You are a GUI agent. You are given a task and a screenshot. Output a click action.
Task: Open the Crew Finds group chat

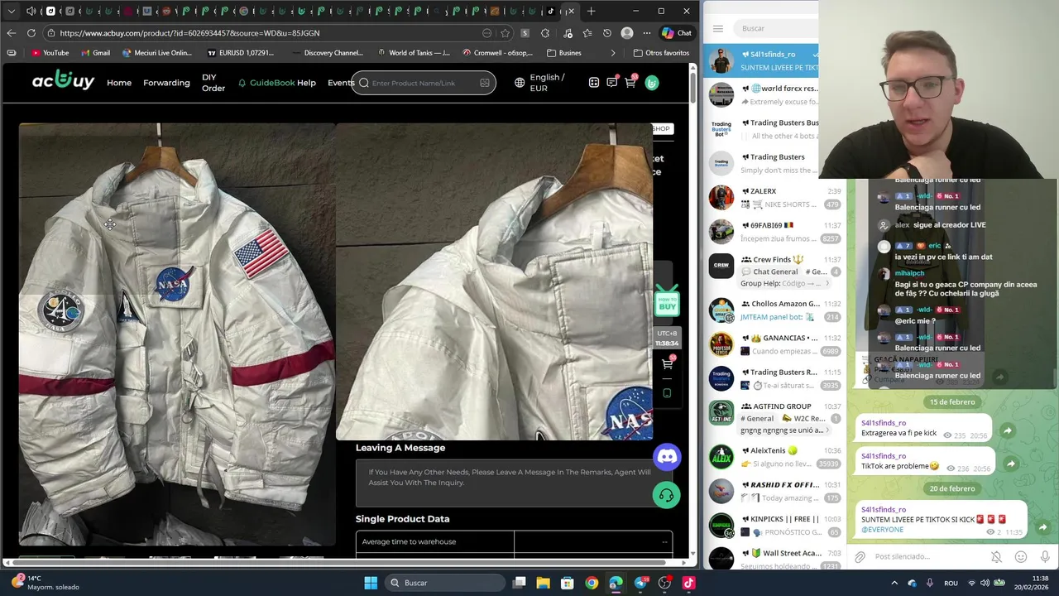(x=774, y=272)
